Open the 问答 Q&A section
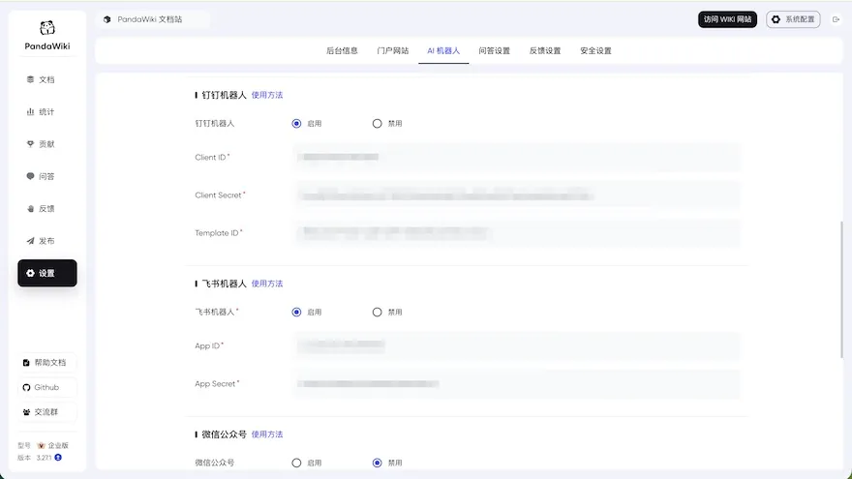Screen dimensions: 852x479 47,176
